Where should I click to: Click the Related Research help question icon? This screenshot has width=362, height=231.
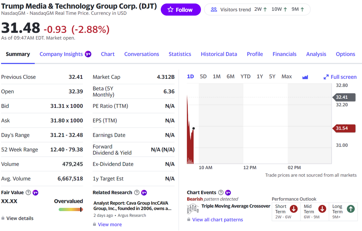click(x=137, y=193)
